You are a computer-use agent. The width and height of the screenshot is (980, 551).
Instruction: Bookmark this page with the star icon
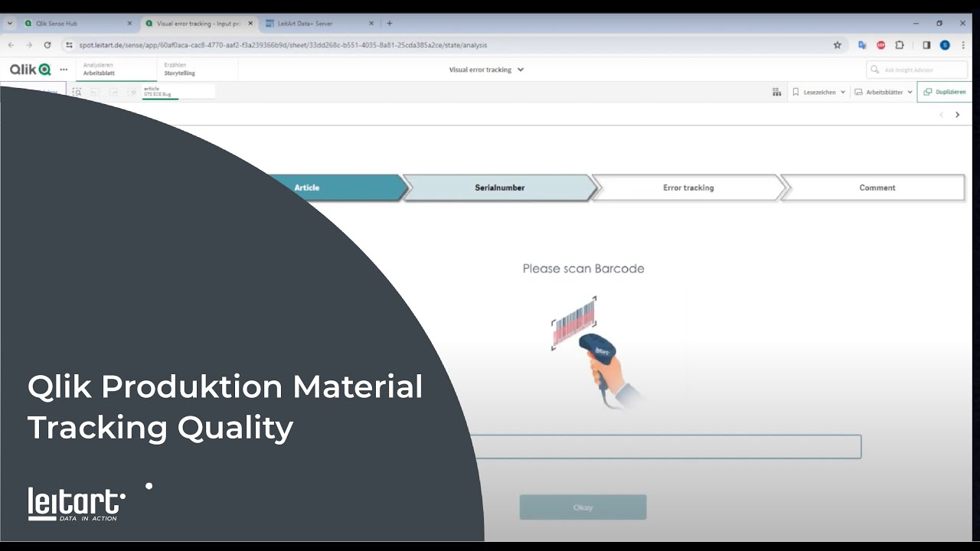click(838, 45)
